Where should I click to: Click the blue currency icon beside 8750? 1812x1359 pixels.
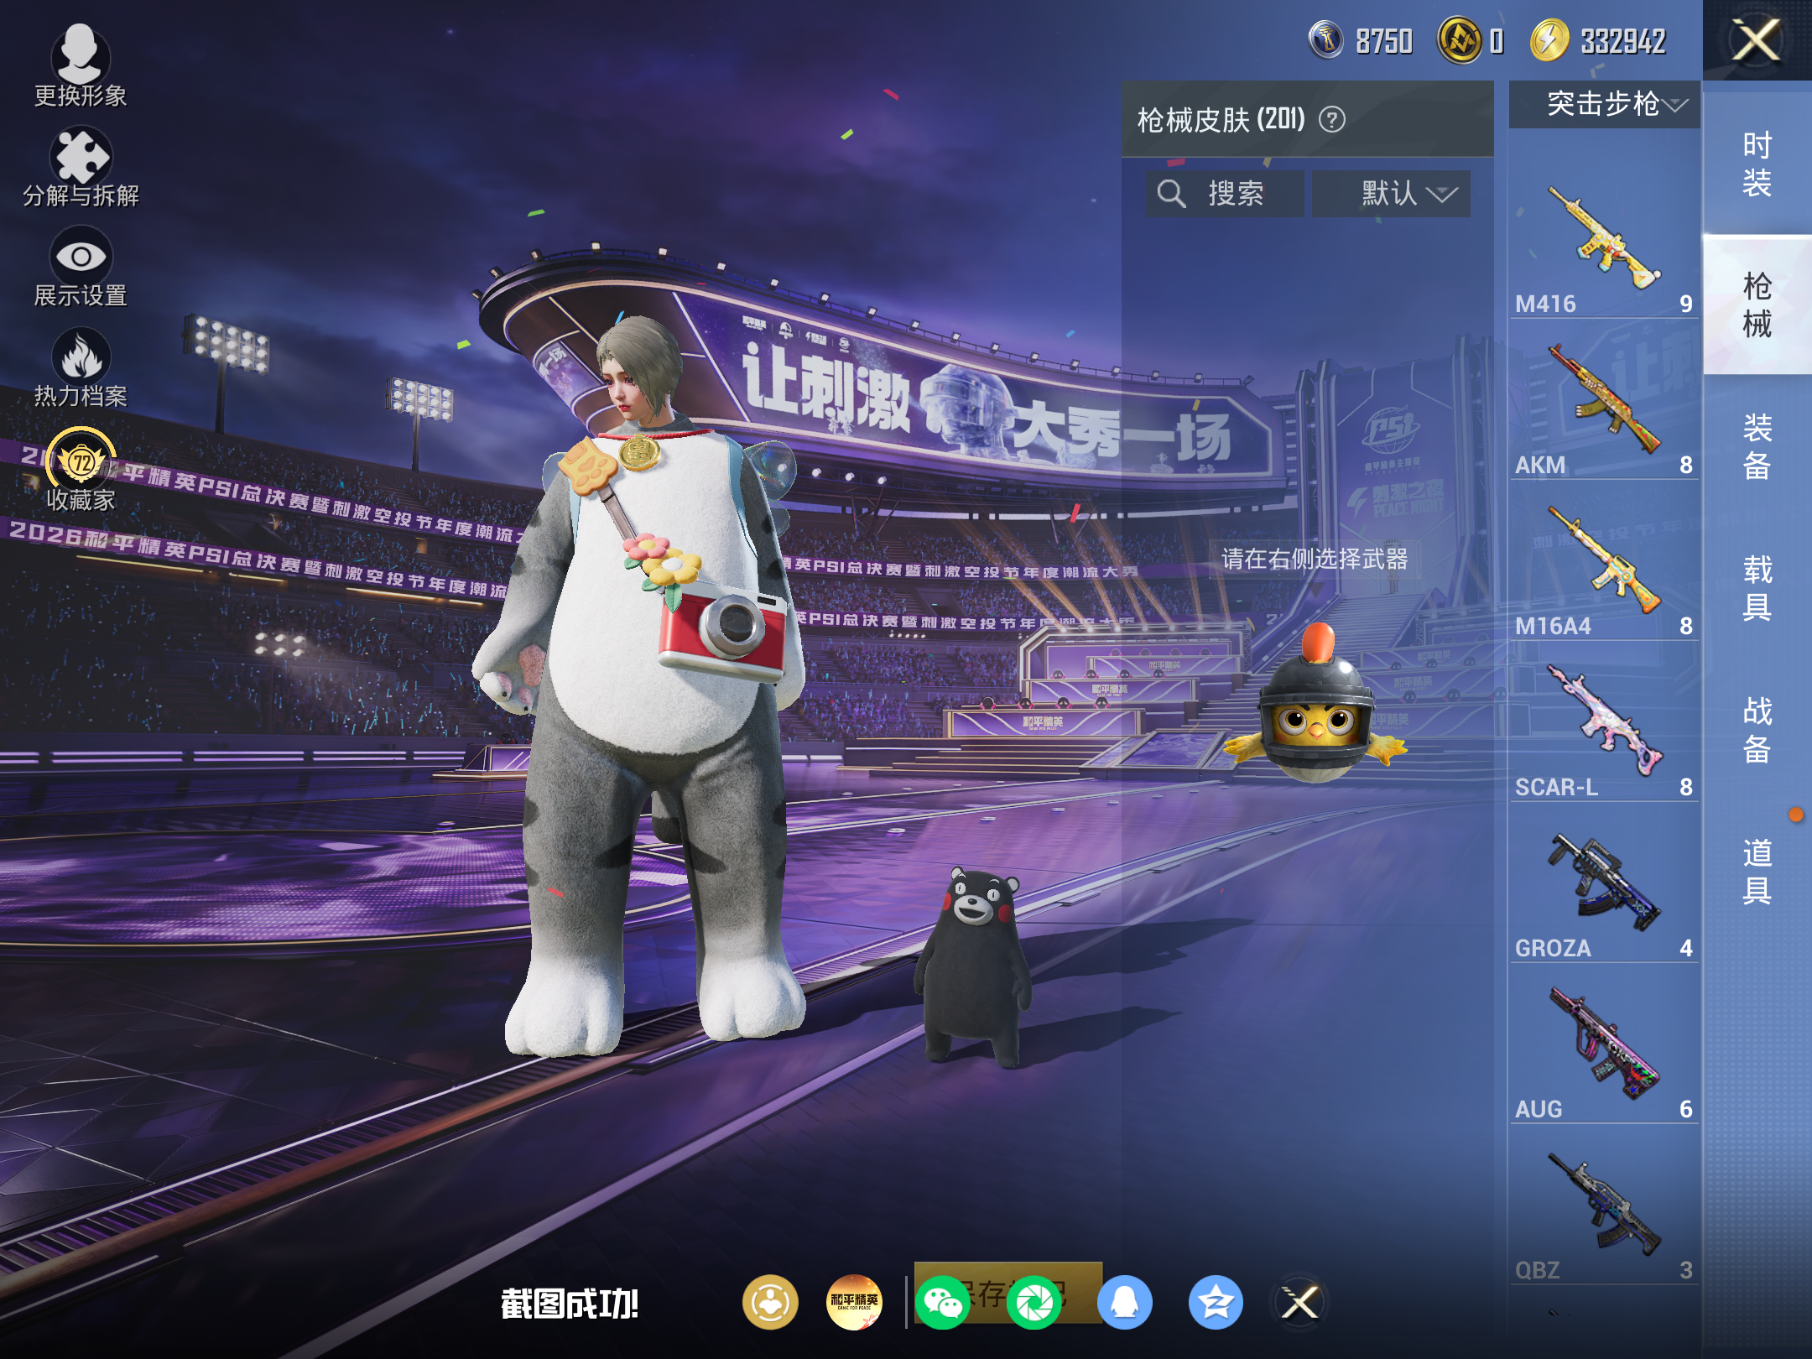[x=1326, y=40]
